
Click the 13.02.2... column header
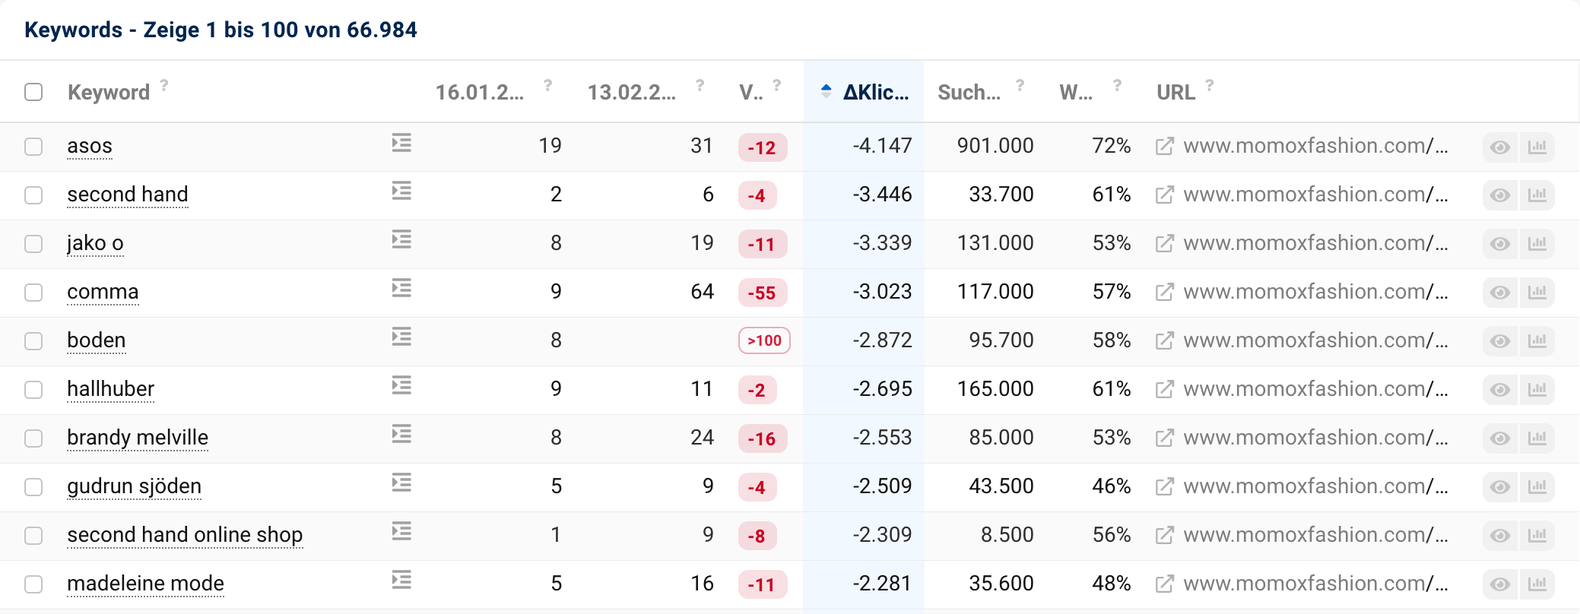click(631, 93)
